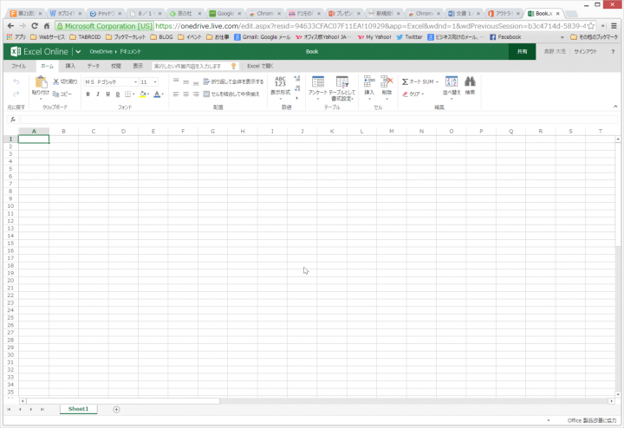
Task: Align text left
Action: (176, 94)
